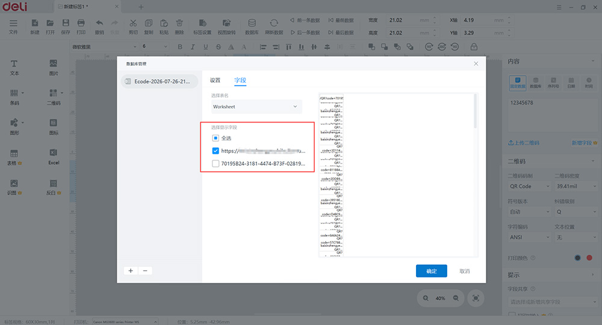Select the 日期 content tab
The height and width of the screenshot is (325, 602).
pos(571,83)
